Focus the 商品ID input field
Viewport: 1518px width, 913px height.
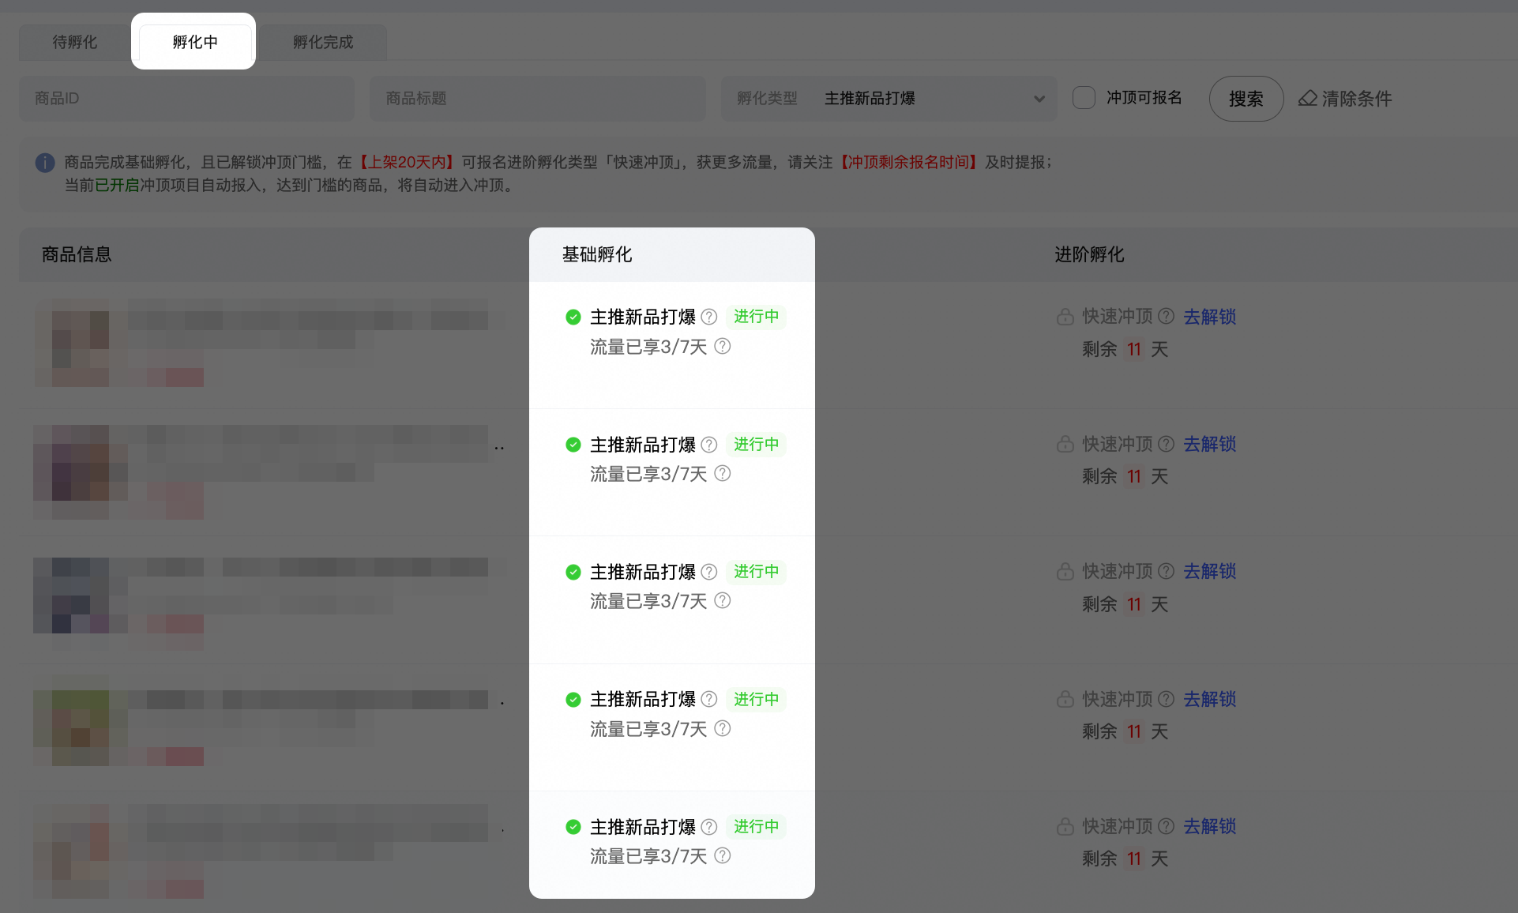click(x=186, y=99)
